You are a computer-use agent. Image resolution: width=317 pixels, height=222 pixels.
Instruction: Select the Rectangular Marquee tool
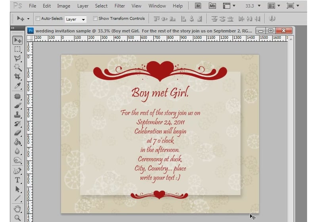click(17, 49)
